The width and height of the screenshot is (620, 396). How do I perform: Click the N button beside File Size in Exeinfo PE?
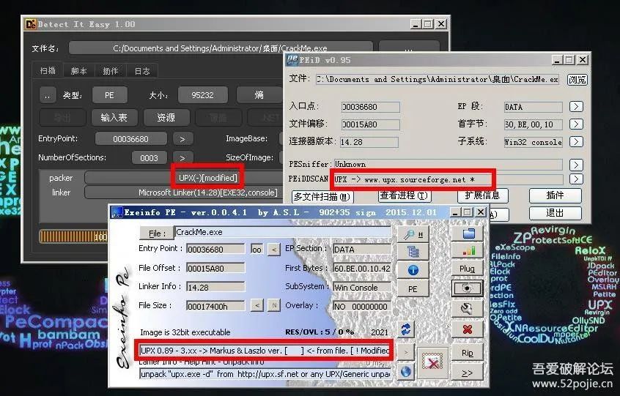click(273, 305)
